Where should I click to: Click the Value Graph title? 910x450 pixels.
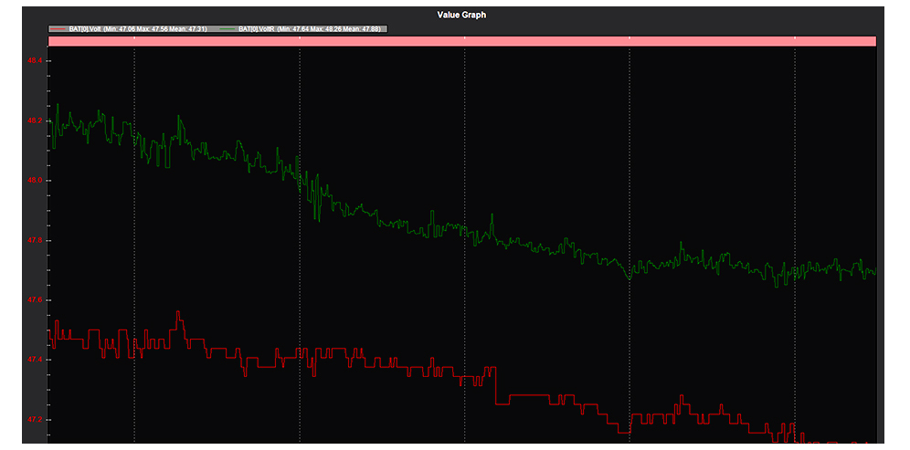click(462, 15)
